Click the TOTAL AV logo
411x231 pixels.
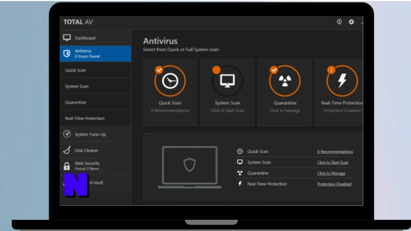tap(78, 22)
